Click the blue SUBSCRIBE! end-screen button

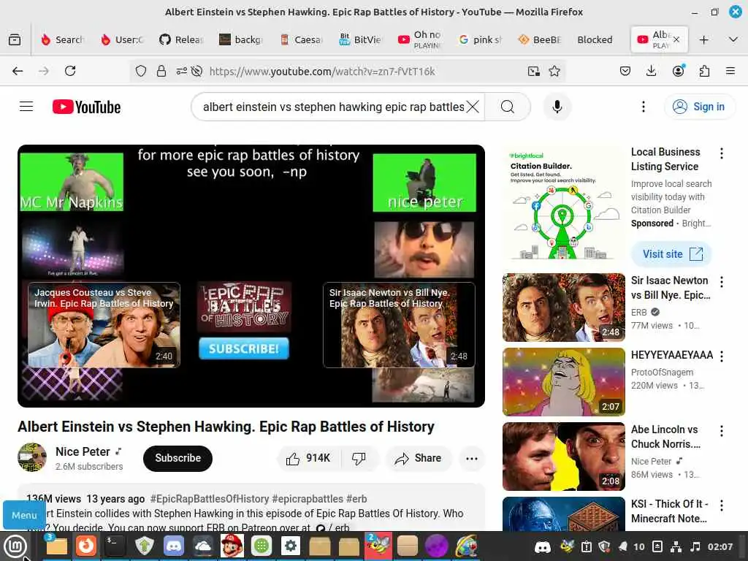[x=244, y=348]
